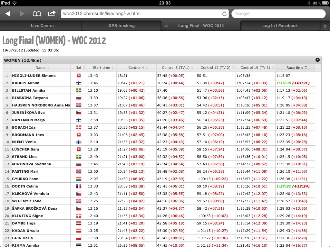The height and width of the screenshot is (247, 330).
Task: Sort the table by Name column
Action: (41, 68)
